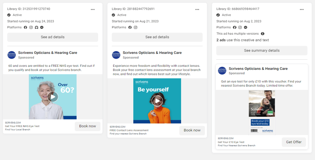Click the Active checkmark icon on ad 312531991270740

click(9, 15)
